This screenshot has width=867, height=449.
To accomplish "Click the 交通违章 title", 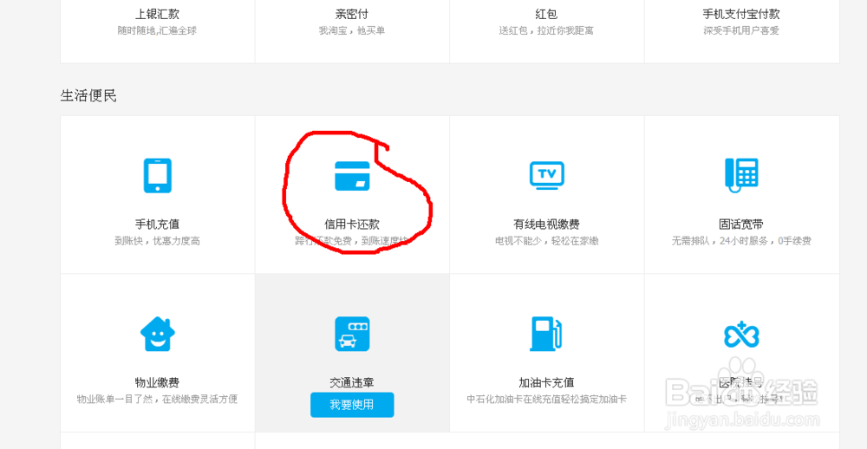I will [352, 382].
